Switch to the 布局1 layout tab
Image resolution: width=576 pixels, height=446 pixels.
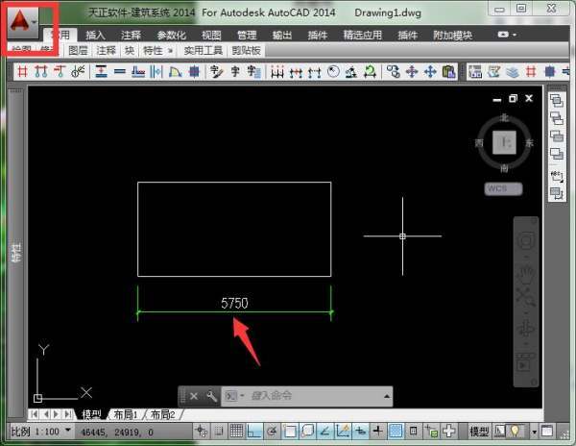[125, 414]
